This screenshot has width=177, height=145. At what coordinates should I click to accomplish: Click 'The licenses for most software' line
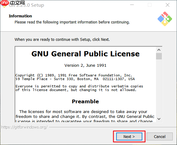pyautogui.click(x=83, y=112)
